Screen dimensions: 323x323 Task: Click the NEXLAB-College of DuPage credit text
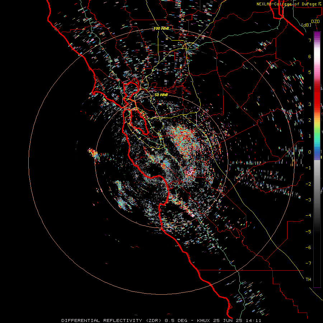(286, 4)
